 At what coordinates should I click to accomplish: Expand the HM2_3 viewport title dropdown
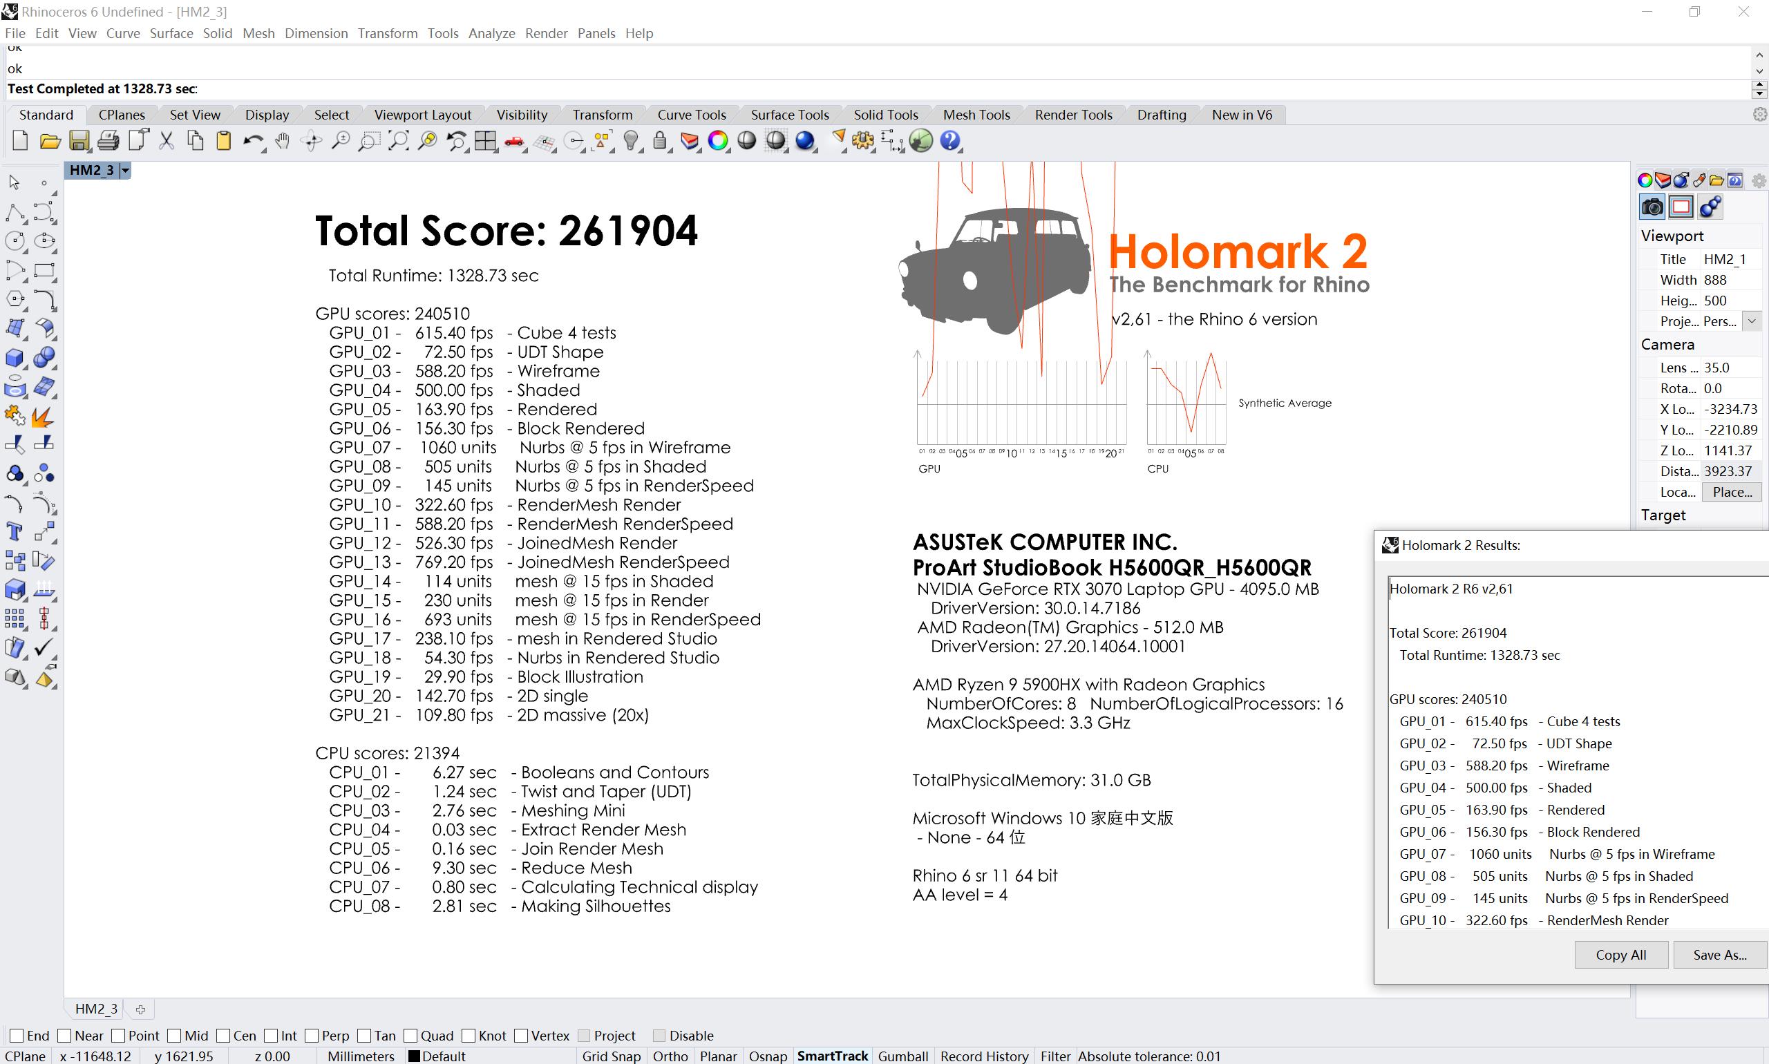pyautogui.click(x=126, y=170)
